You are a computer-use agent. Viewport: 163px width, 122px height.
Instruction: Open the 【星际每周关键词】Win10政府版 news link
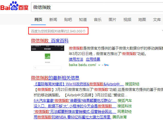[79, 84]
